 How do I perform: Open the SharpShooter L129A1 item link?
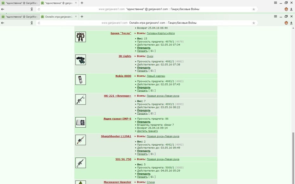116,136
